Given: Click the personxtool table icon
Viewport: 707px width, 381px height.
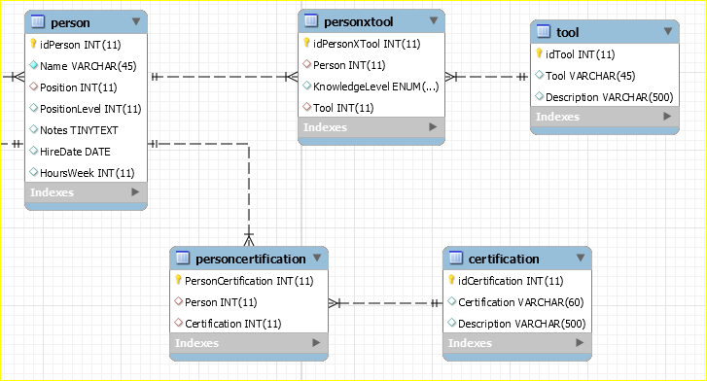Looking at the screenshot, I should (311, 20).
